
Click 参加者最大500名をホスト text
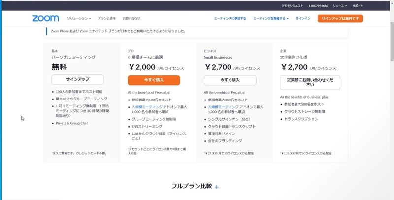point(304,104)
